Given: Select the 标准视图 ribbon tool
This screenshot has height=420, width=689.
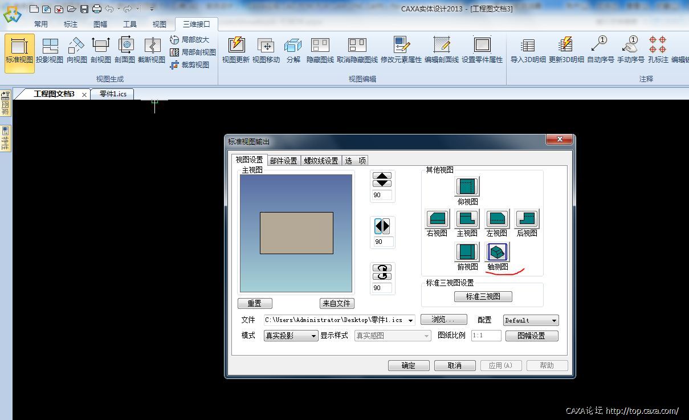Looking at the screenshot, I should coord(19,52).
